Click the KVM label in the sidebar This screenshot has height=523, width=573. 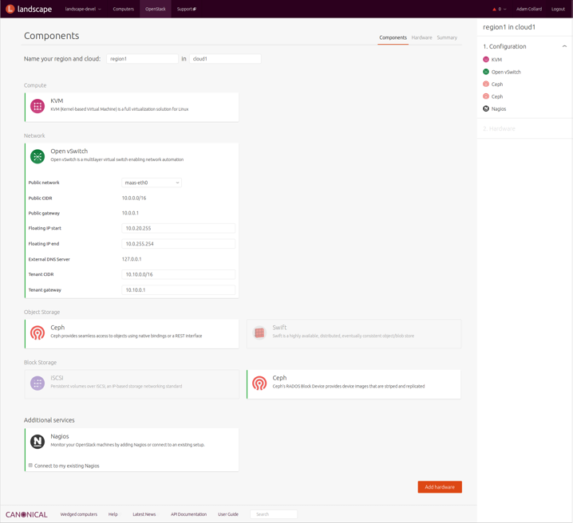[x=496, y=60]
